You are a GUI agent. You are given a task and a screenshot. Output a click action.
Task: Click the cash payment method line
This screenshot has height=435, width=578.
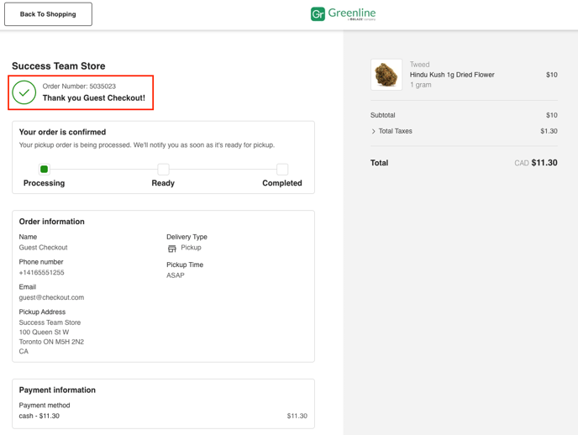(39, 416)
